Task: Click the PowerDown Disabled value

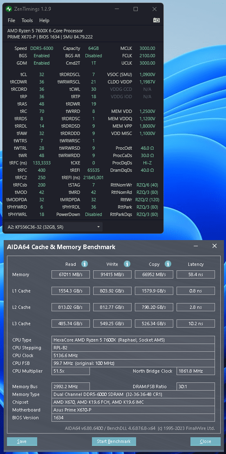Action: coord(94,215)
